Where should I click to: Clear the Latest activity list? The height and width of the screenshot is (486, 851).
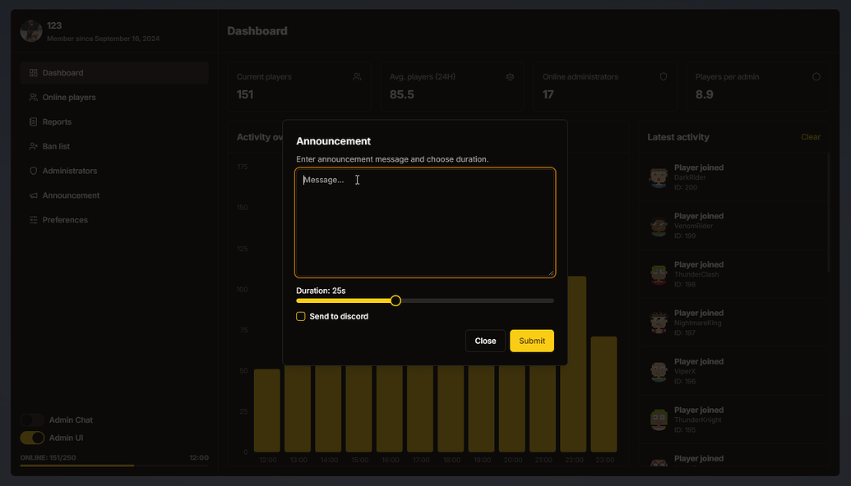point(811,137)
